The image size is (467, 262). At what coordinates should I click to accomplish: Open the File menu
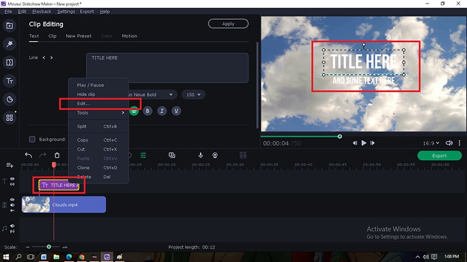[8, 11]
